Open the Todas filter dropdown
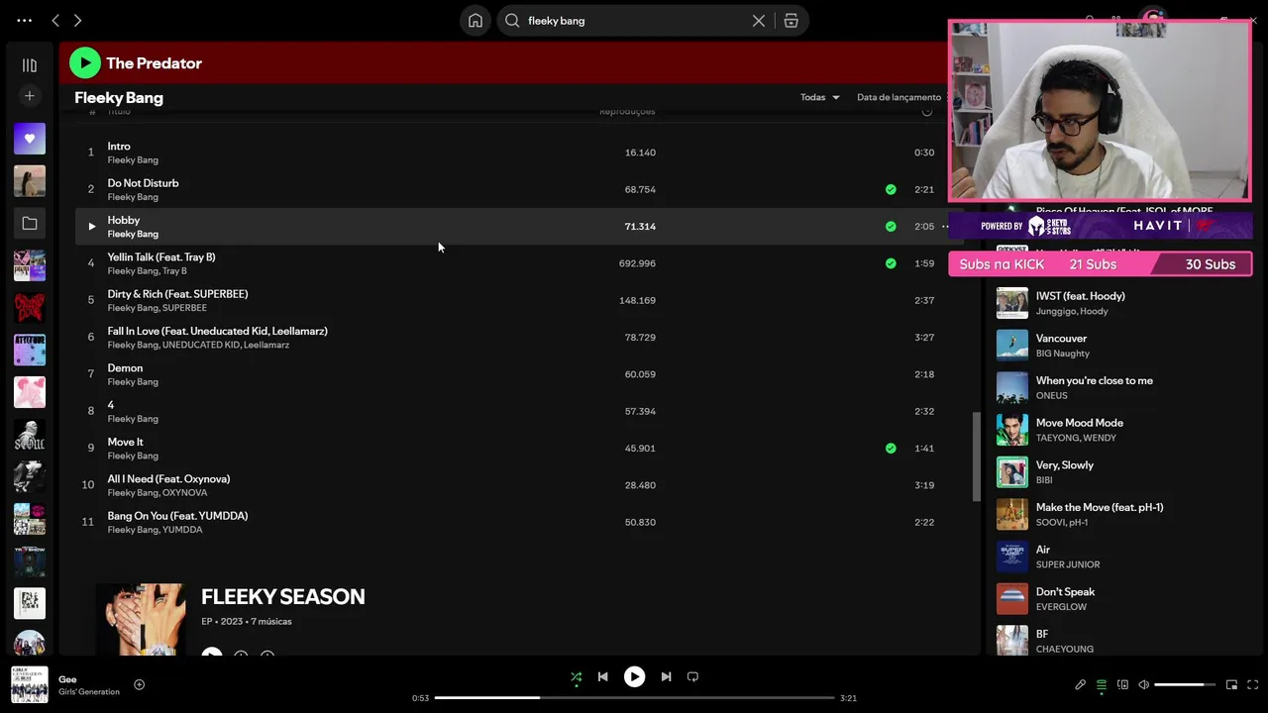This screenshot has height=713, width=1268. [x=820, y=97]
